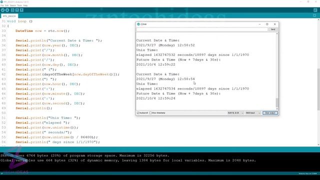Screen dimensions: 320x180
Task: Click the "Serial.print(now.minute(), DEC);" line
Action: pyautogui.click(x=50, y=93)
